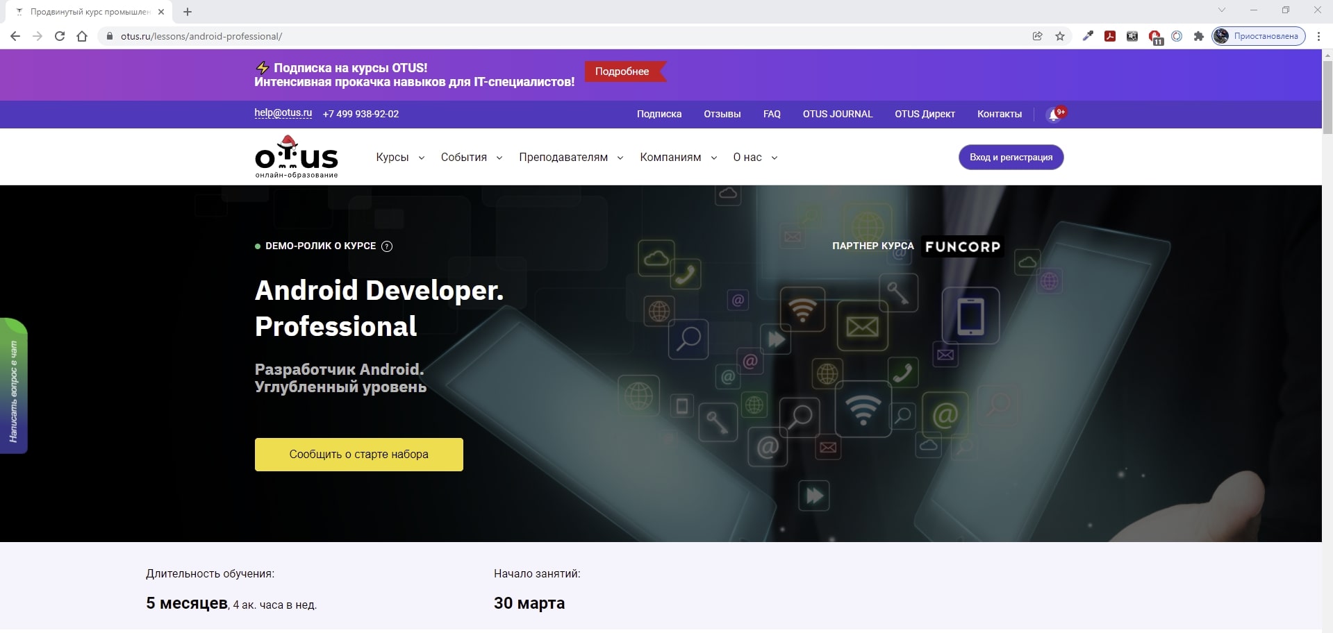The image size is (1333, 633).
Task: Open OTUS Директ
Action: tap(925, 114)
